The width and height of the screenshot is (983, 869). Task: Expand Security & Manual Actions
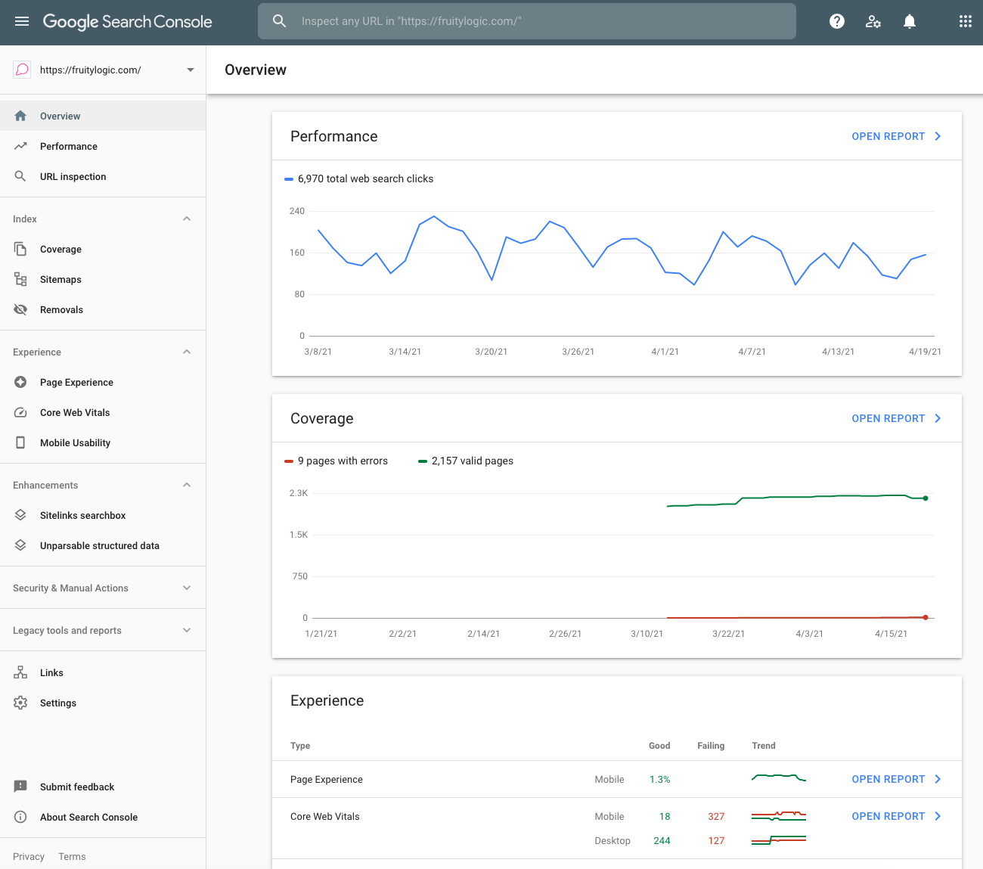187,588
